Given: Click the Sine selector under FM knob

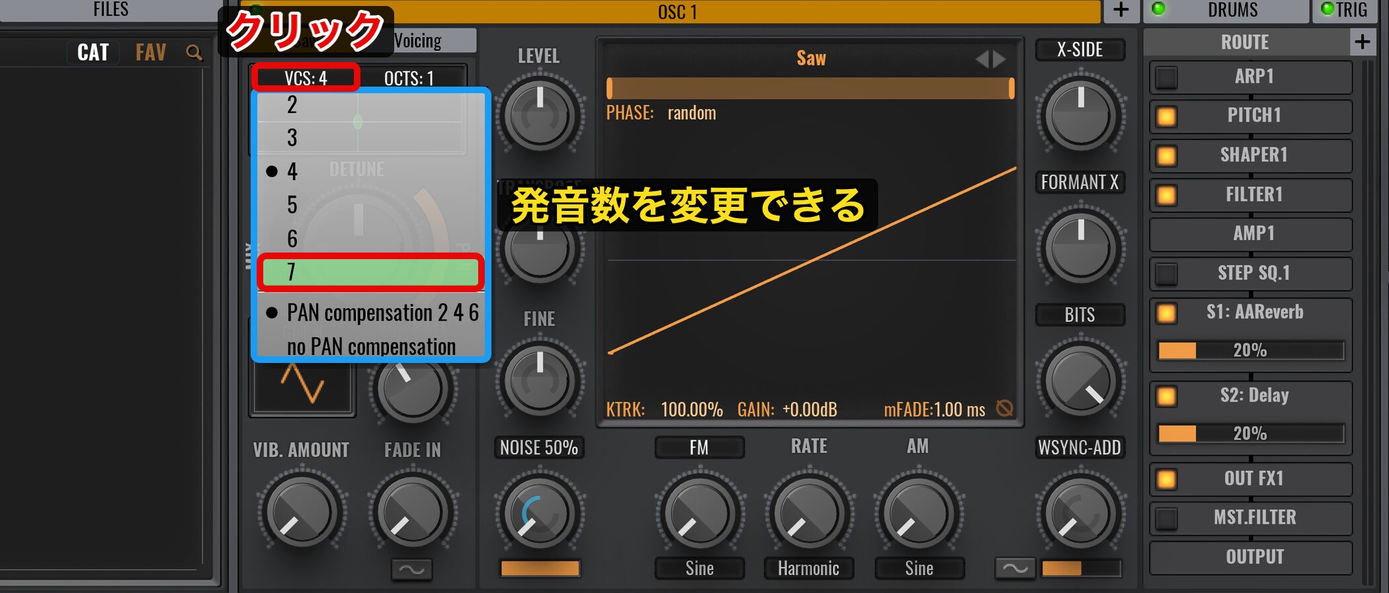Looking at the screenshot, I should pos(699,569).
